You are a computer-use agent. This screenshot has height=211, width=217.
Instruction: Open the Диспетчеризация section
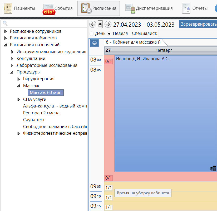(x=149, y=8)
